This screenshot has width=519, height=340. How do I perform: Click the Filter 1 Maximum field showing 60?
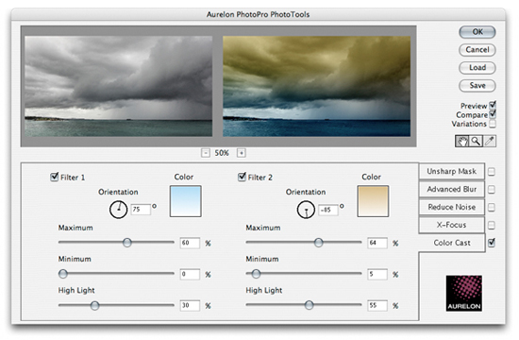click(190, 243)
